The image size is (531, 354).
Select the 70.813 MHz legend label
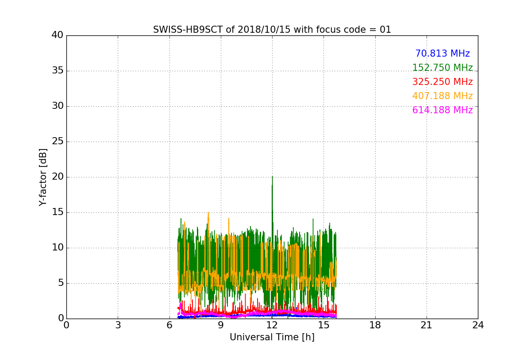point(442,54)
